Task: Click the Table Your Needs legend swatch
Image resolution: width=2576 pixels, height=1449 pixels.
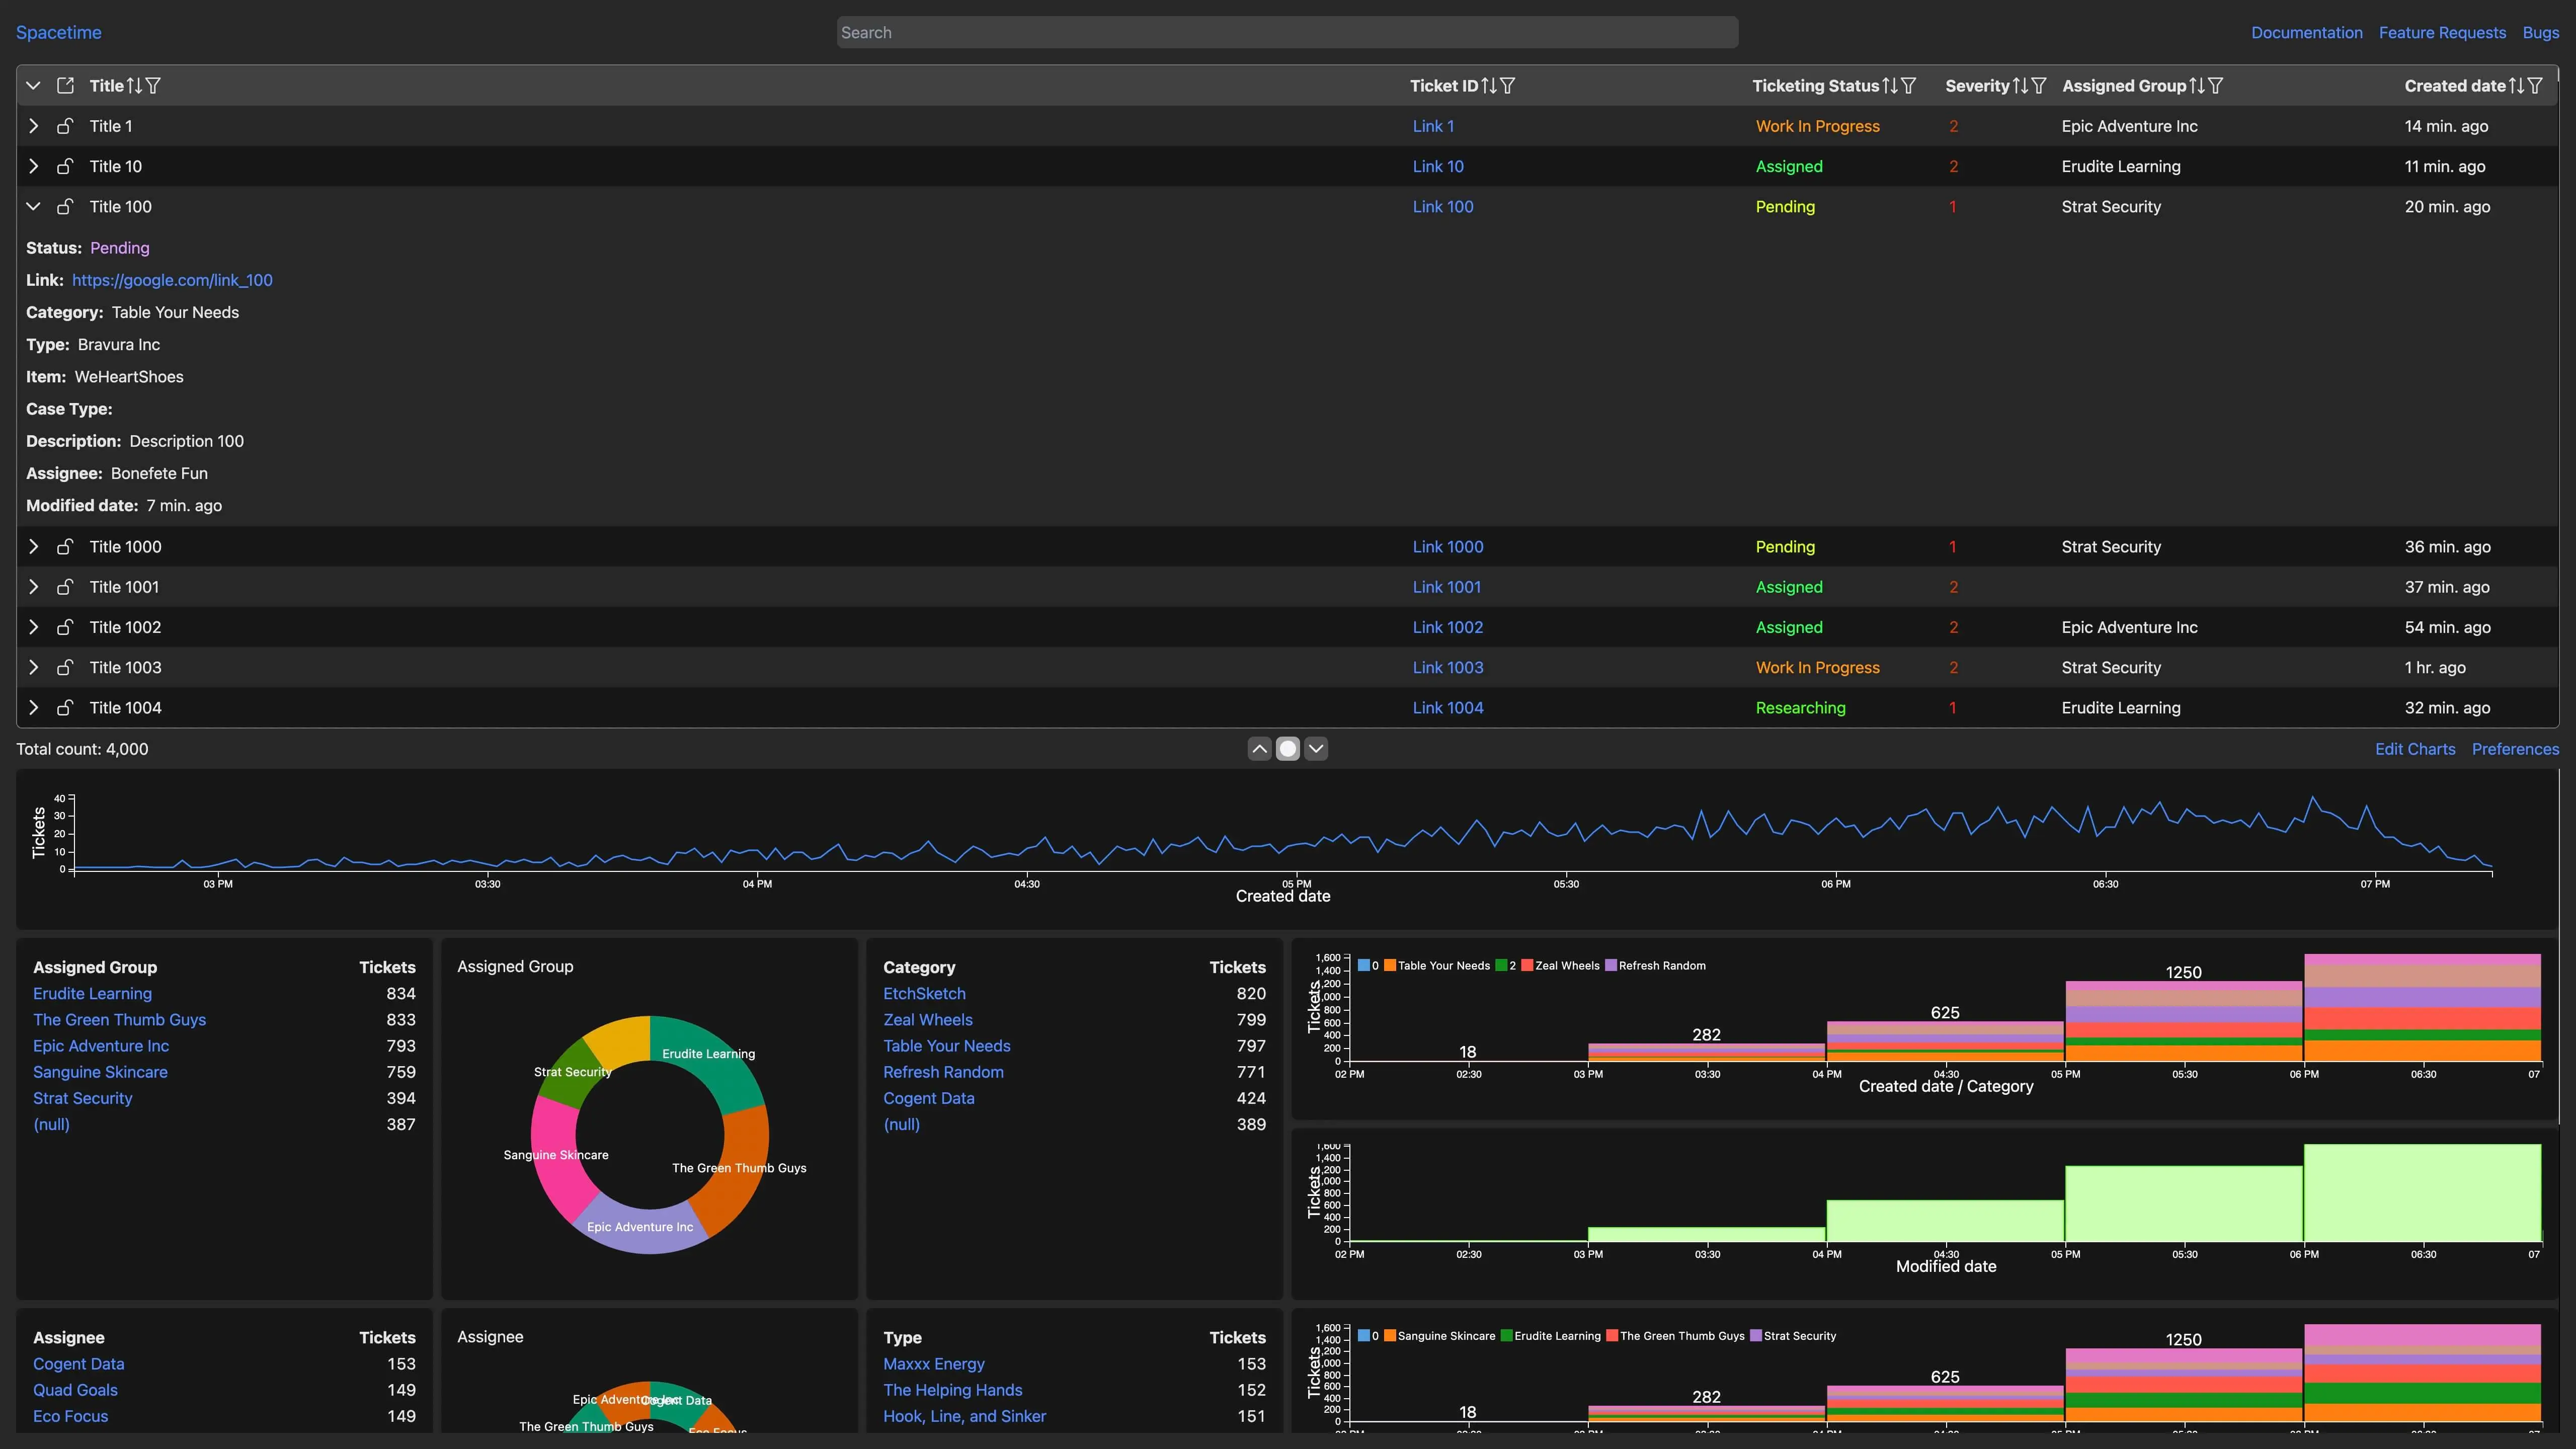Action: point(1389,966)
